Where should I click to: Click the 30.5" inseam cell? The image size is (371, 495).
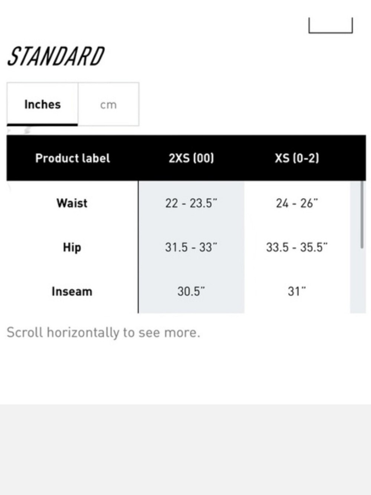coord(191,291)
